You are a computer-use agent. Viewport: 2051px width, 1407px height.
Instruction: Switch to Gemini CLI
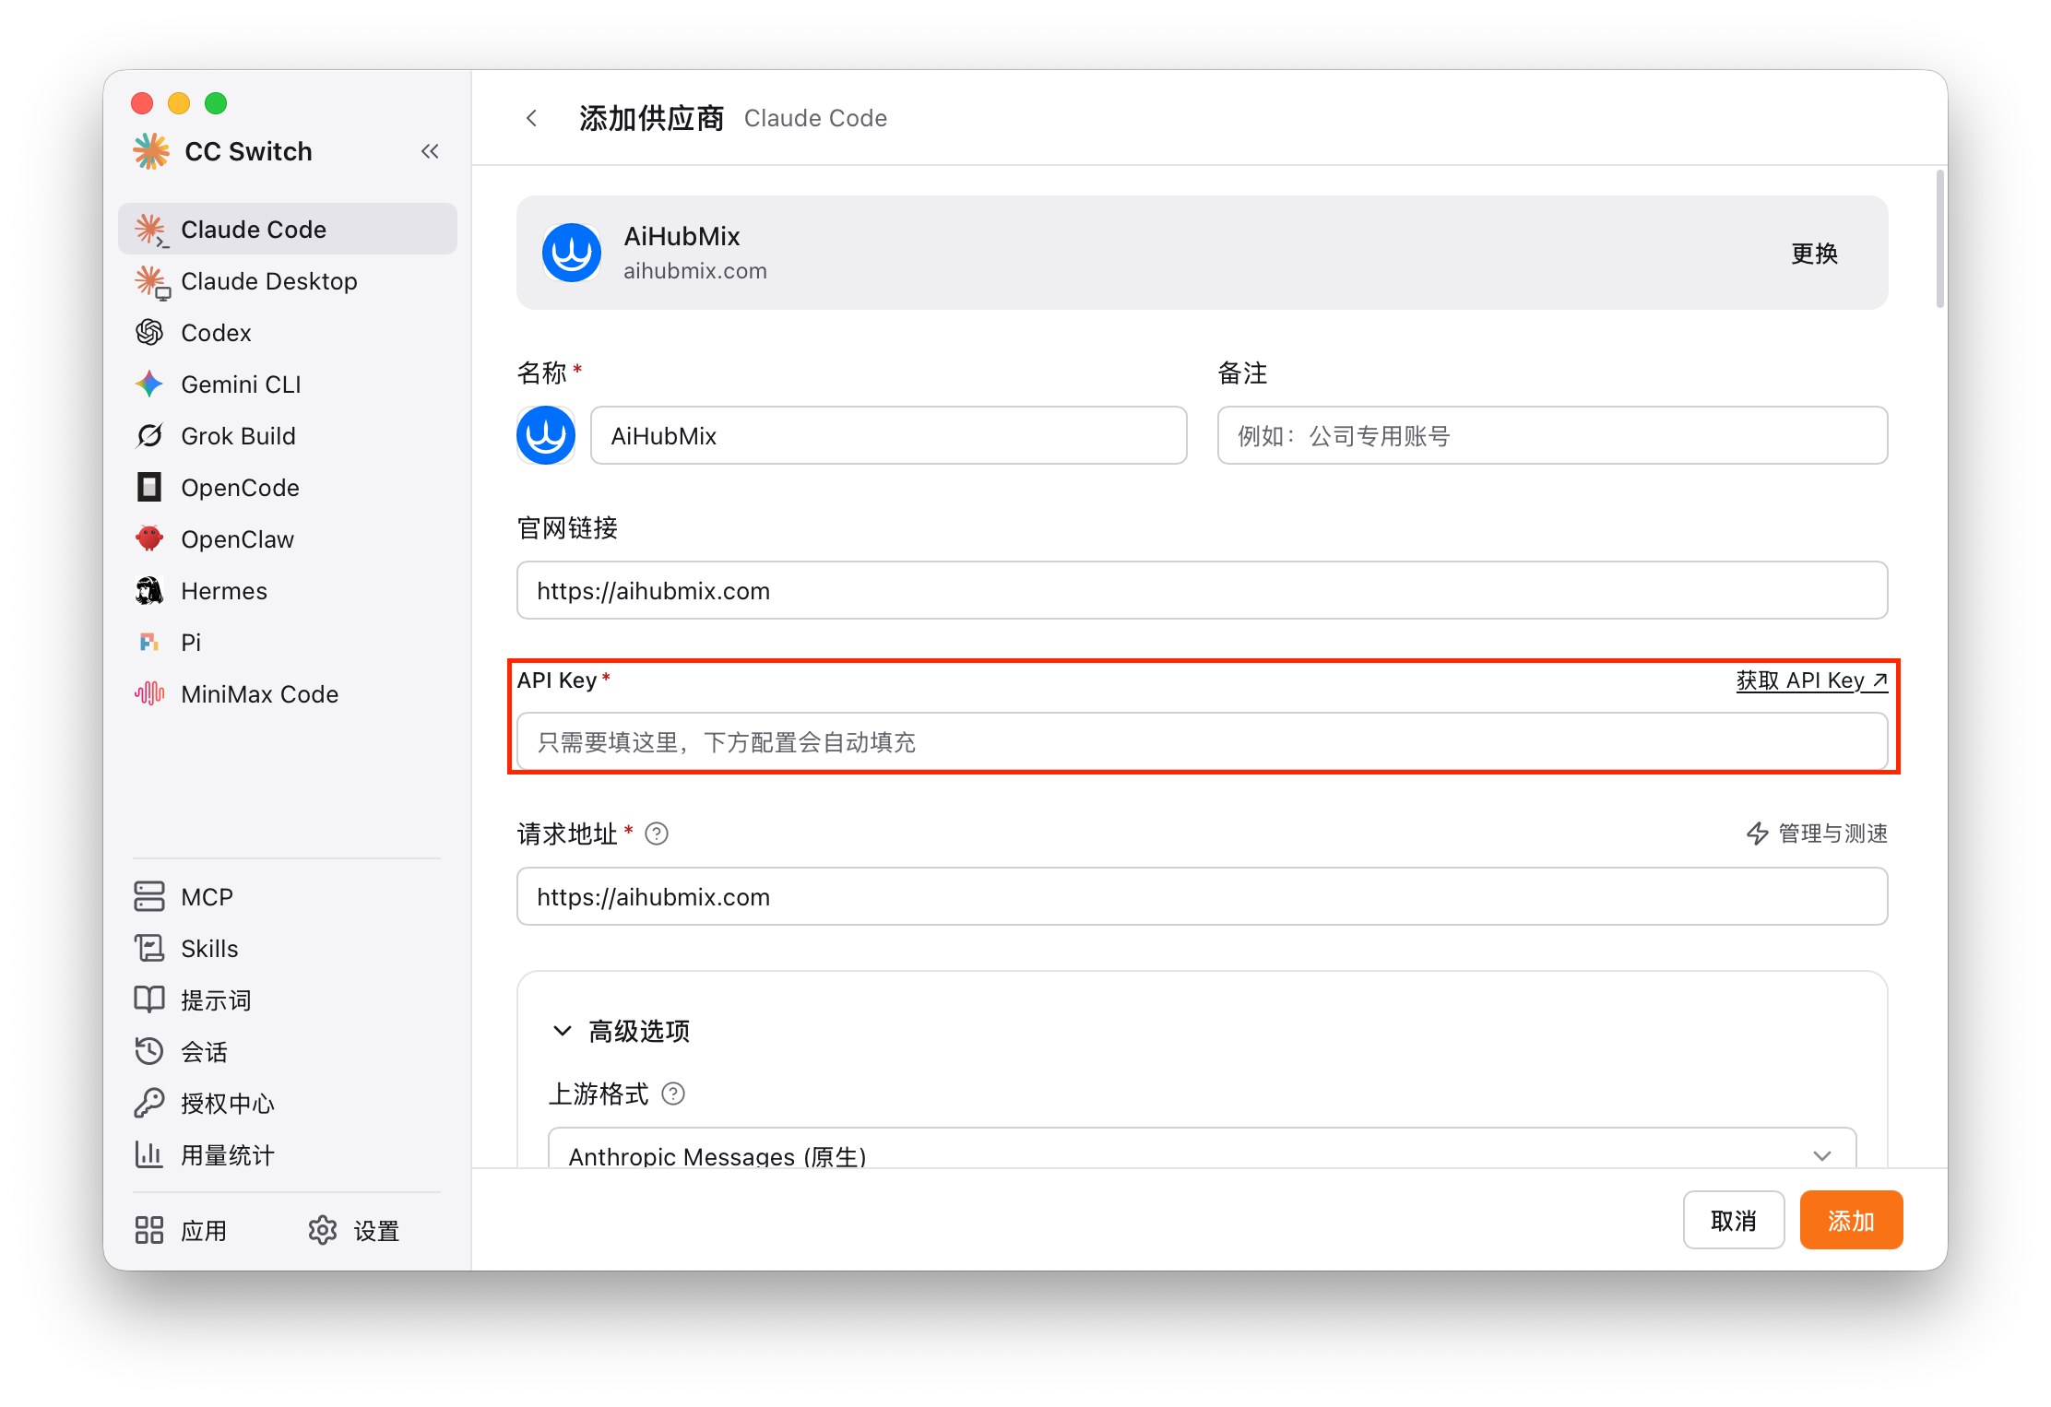288,384
